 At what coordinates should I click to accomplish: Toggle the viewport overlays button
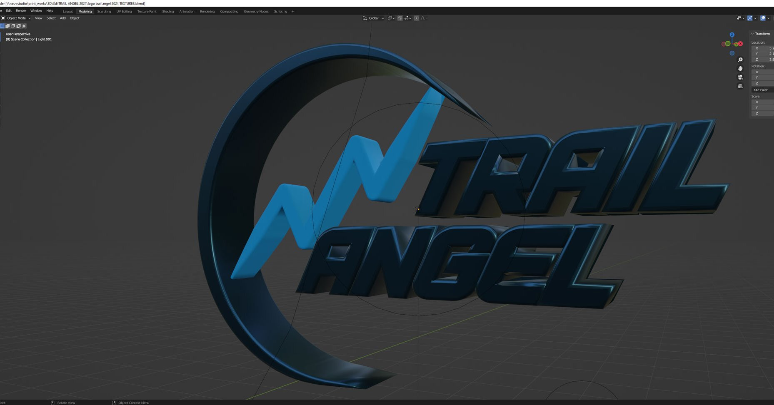[x=763, y=18]
